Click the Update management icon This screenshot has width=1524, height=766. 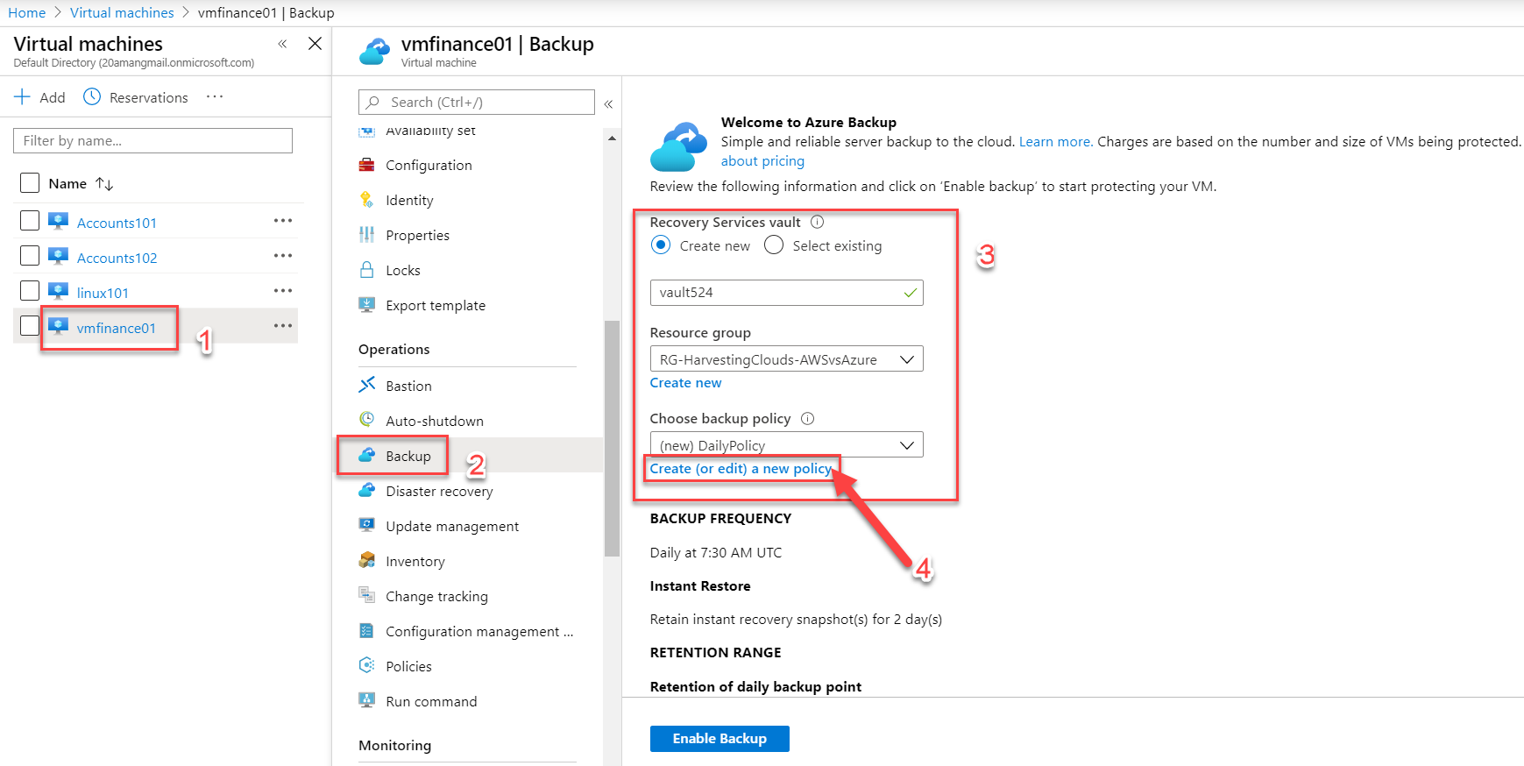[x=367, y=525]
